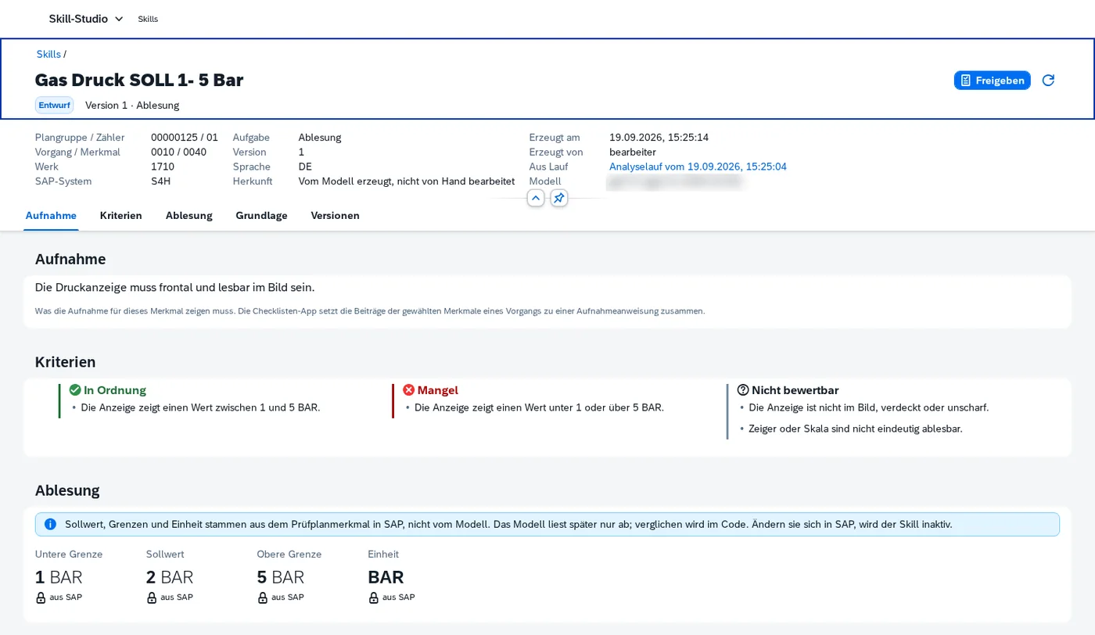The image size is (1095, 635).
Task: Switch to the Aufnahme tab
Action: click(51, 215)
